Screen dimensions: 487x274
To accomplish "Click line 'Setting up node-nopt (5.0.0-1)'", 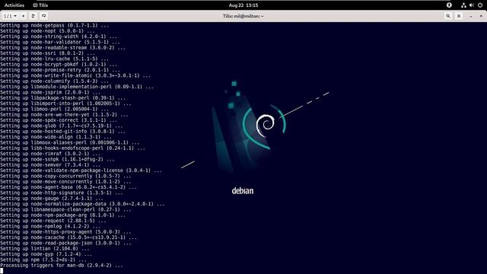I will (47, 30).
